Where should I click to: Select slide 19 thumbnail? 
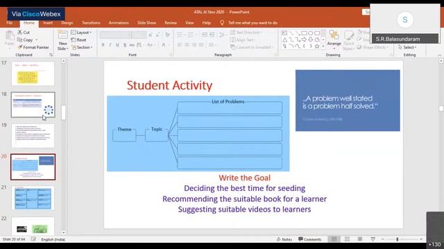click(33, 136)
